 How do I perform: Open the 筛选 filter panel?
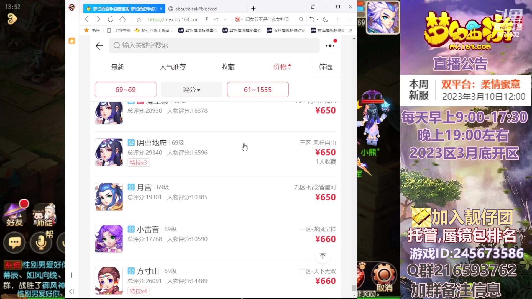[x=326, y=67]
